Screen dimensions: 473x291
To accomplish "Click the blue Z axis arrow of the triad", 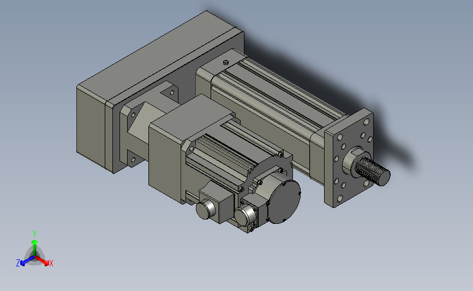I will 28,261.
